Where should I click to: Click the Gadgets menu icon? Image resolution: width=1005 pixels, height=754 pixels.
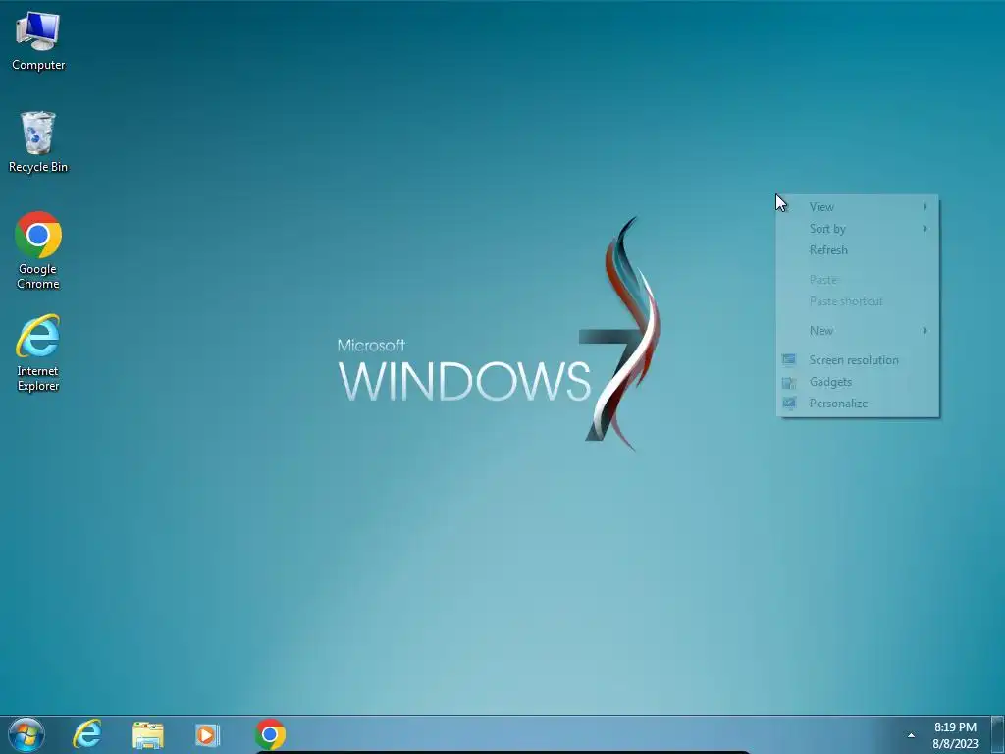coord(789,383)
